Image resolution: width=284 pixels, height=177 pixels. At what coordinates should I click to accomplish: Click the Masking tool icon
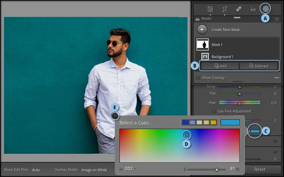[265, 9]
